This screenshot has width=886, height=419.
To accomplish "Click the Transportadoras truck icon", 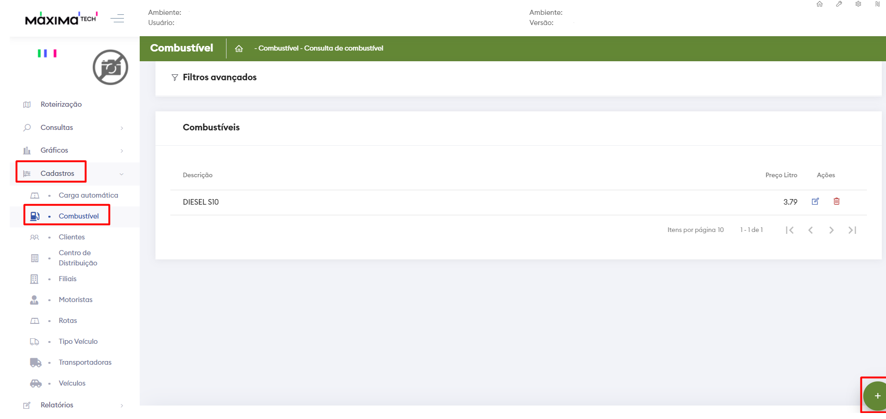I will pyautogui.click(x=36, y=362).
